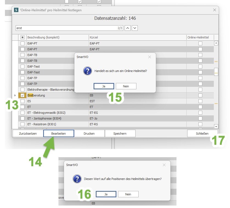Click into the search field containing 'erst'

pyautogui.click(x=66, y=28)
